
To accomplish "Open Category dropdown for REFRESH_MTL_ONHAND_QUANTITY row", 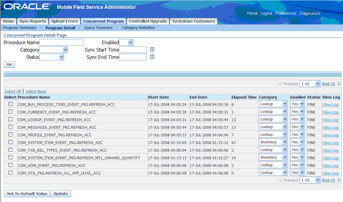I will [273, 157].
